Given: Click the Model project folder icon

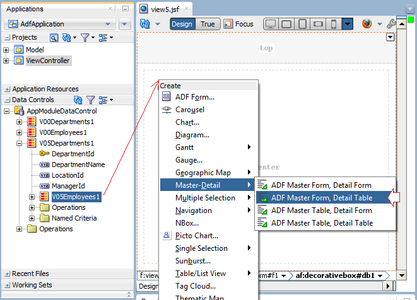Looking at the screenshot, I should (x=19, y=50).
